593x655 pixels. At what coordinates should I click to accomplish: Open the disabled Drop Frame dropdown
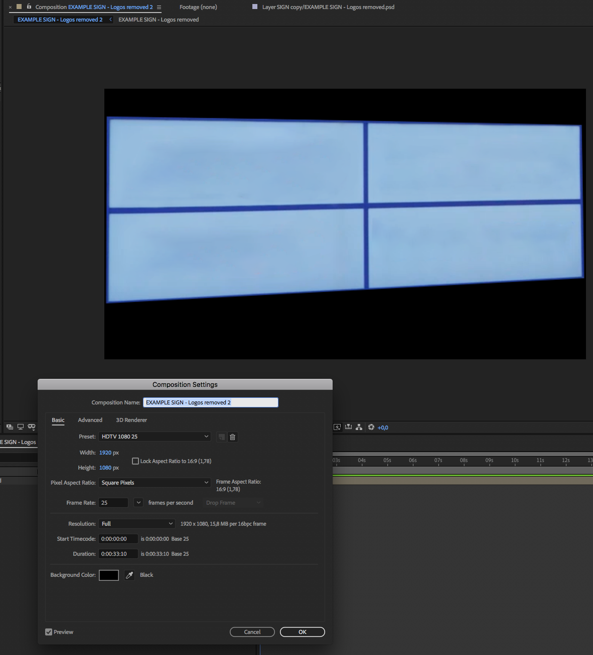(233, 503)
